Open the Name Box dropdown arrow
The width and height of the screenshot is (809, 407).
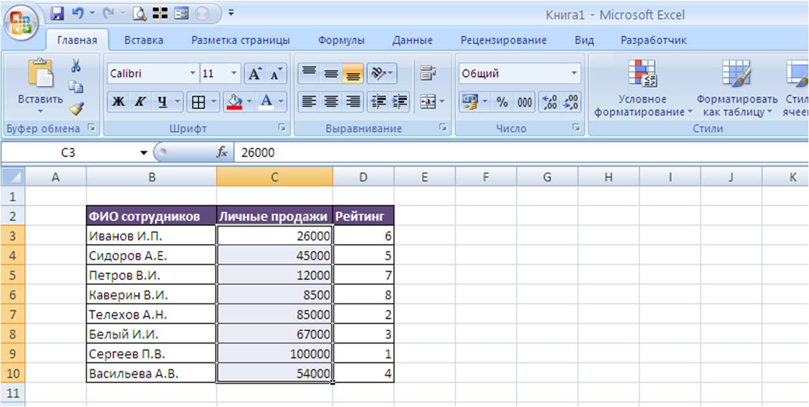point(144,153)
